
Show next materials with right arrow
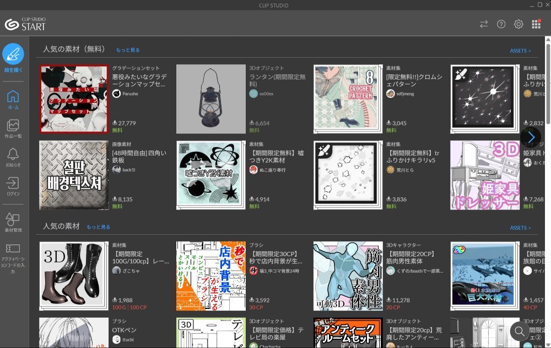coord(531,137)
